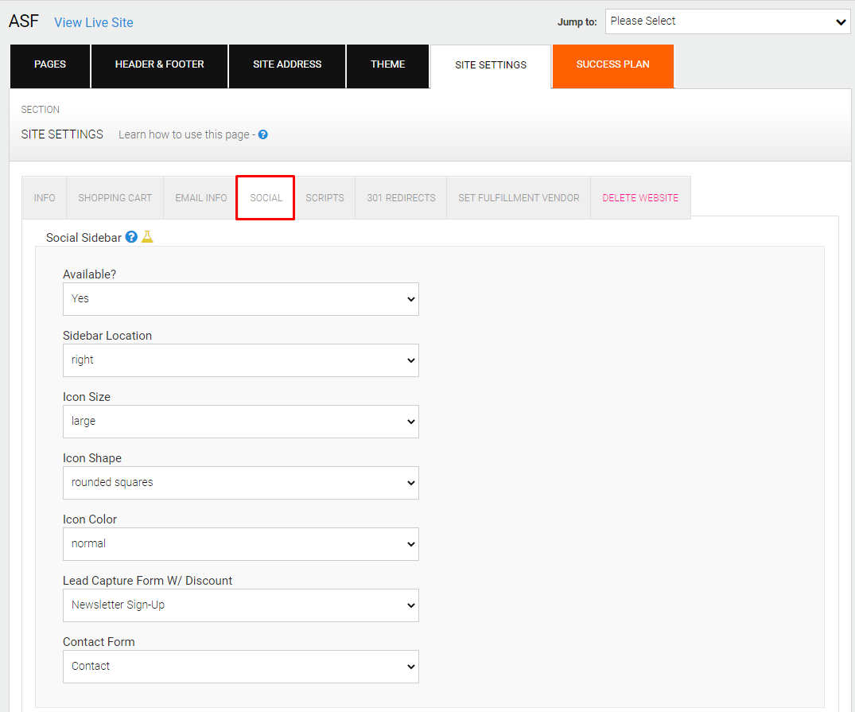Open the Jump to selector
855x712 pixels.
727,21
